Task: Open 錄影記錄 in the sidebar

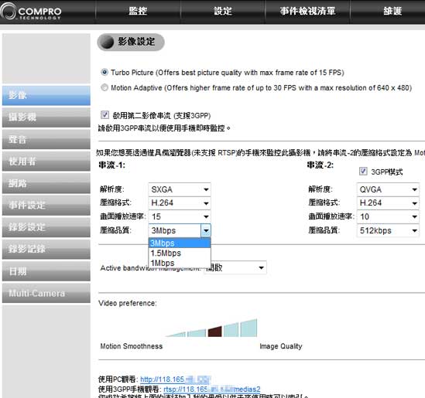Action: tap(46, 249)
